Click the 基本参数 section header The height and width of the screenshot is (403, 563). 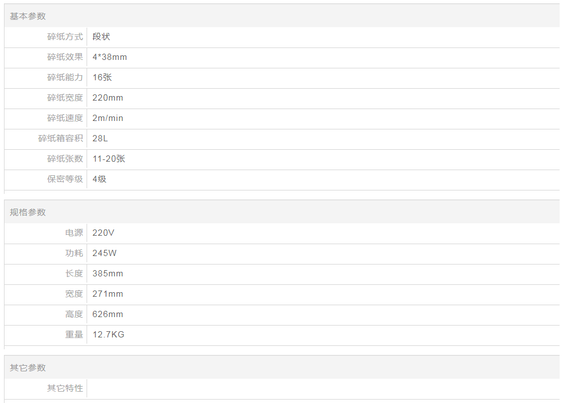28,16
